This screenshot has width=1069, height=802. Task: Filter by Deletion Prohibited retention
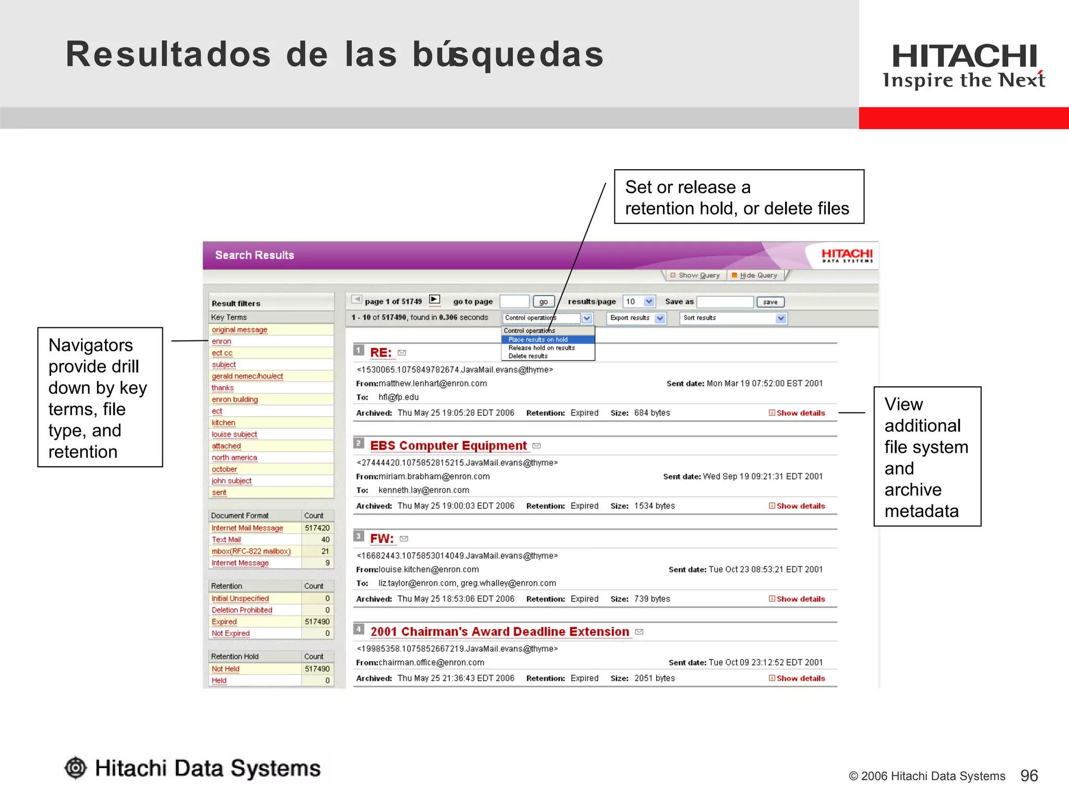tap(242, 610)
